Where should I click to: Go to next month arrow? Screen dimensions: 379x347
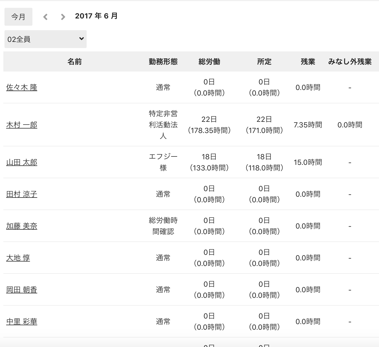[63, 17]
